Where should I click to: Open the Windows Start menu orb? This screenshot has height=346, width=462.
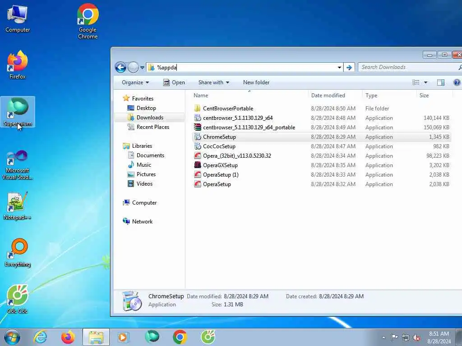click(12, 337)
